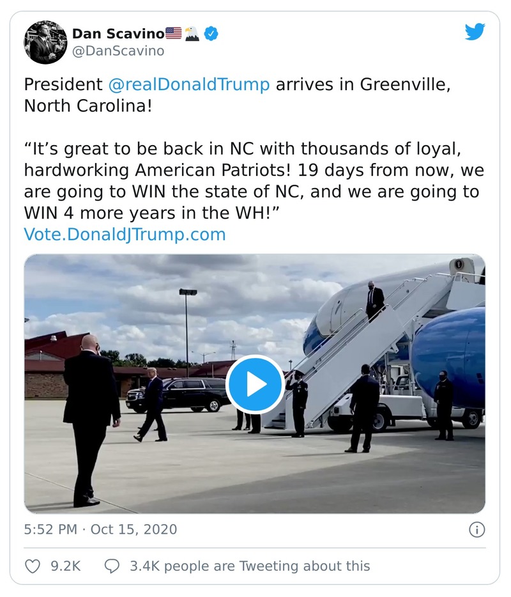Open Dan Scavino's profile avatar
The image size is (511, 597).
[45, 42]
